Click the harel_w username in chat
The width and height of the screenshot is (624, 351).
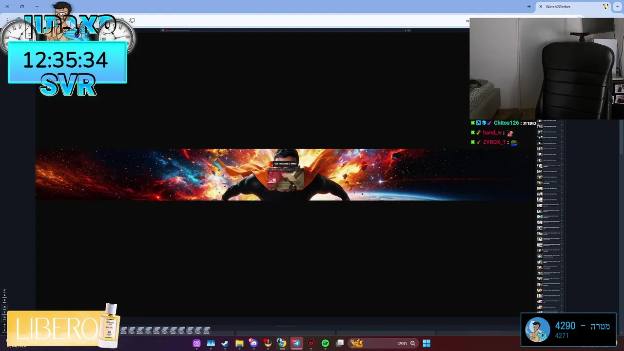492,133
